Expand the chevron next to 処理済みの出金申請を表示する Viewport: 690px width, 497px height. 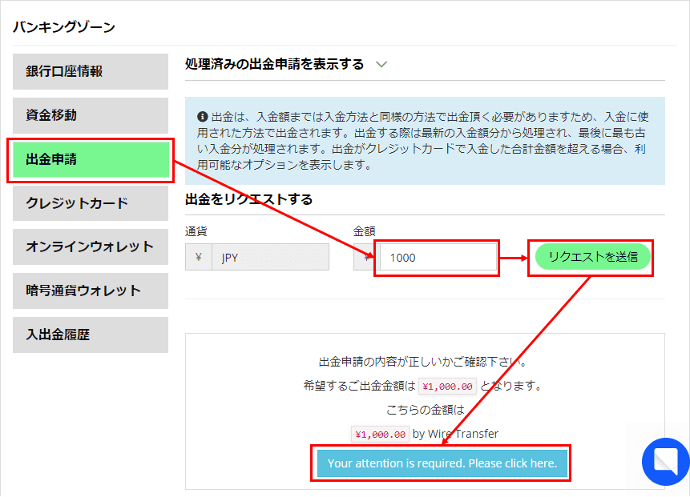381,65
